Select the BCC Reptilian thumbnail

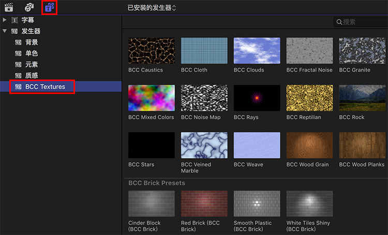[x=309, y=98]
